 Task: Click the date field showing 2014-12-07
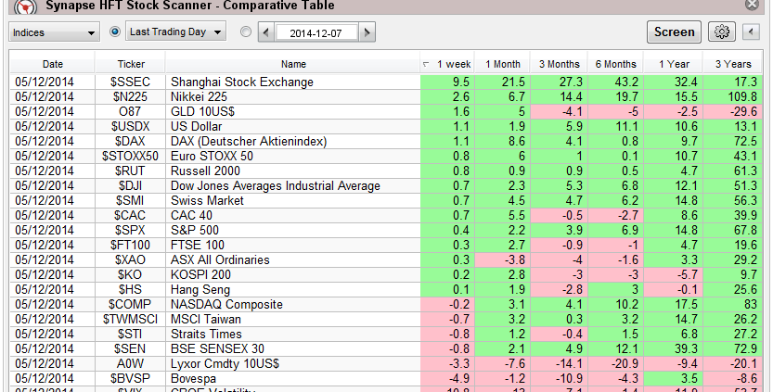point(316,32)
